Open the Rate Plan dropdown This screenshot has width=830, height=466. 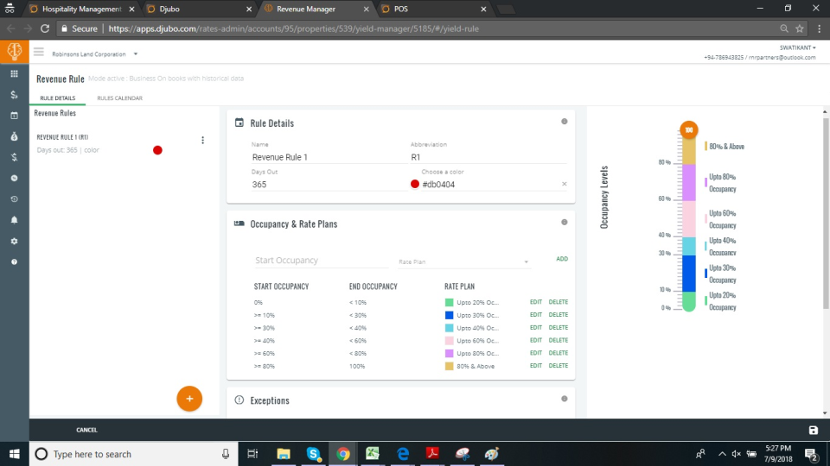[x=463, y=261]
